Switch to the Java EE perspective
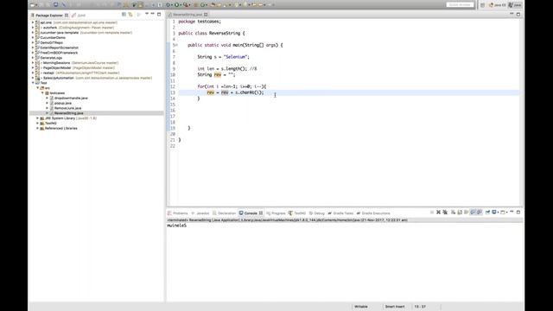553x311 pixels. pyautogui.click(x=497, y=5)
